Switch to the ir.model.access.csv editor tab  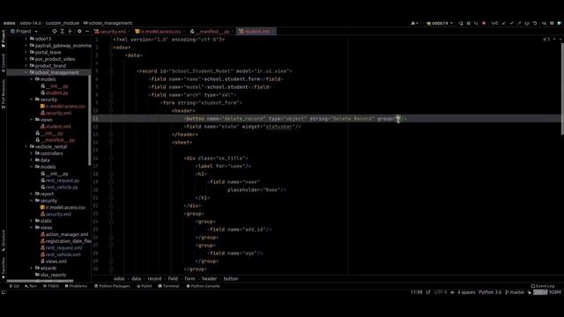coord(159,32)
